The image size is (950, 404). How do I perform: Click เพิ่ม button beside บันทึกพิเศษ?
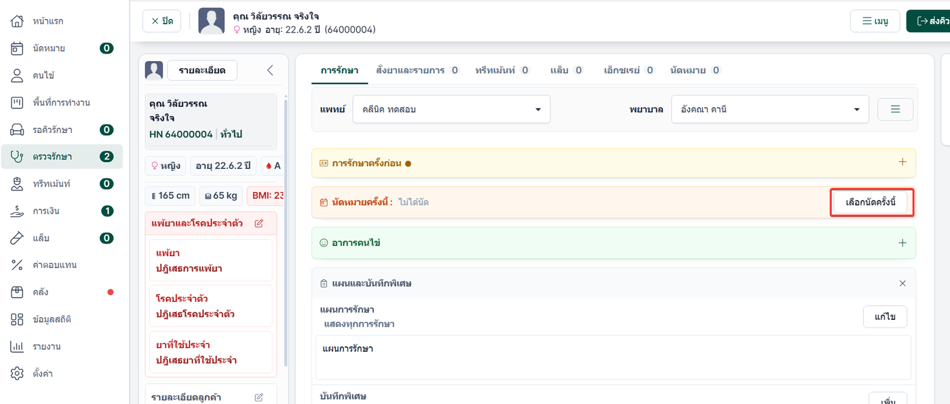pos(888,400)
